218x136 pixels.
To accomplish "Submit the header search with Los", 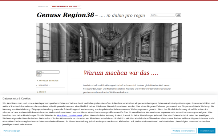I will click(178, 15).
